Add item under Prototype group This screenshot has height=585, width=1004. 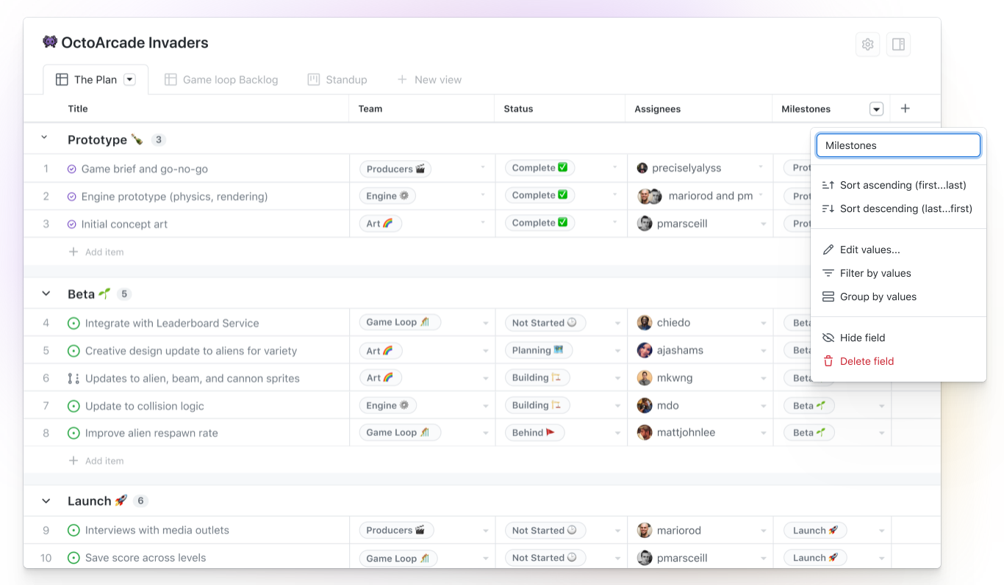pos(96,252)
